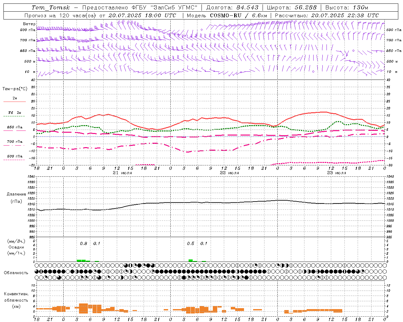The height and width of the screenshot is (322, 403).
Task: Click the 0.5 precipitation amount
Action: click(x=190, y=243)
